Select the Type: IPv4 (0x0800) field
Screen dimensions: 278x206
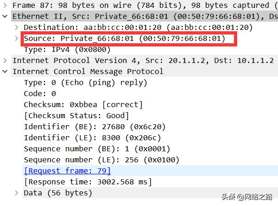(67, 50)
